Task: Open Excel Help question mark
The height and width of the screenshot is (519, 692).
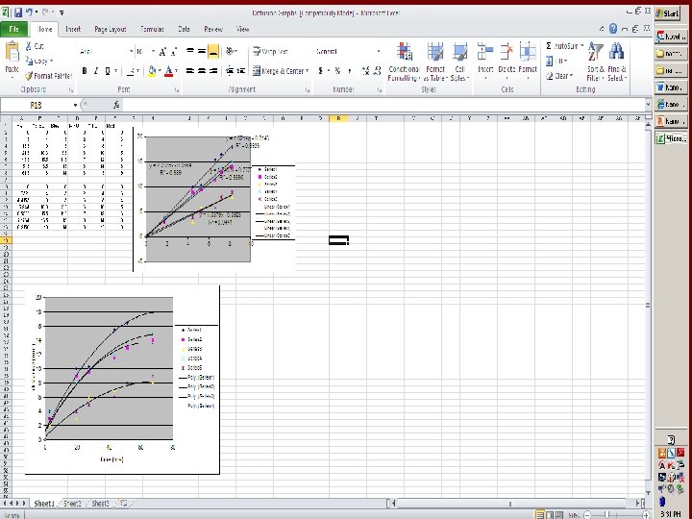Action: tap(613, 29)
